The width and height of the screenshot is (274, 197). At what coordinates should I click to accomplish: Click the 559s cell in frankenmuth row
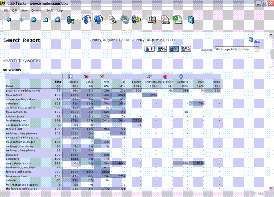118,95
